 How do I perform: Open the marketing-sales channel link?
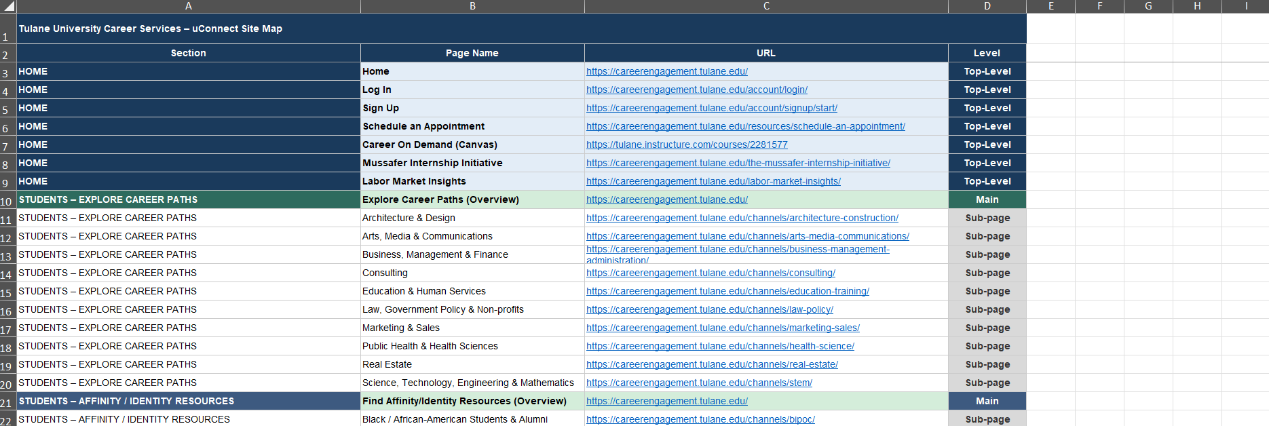723,328
